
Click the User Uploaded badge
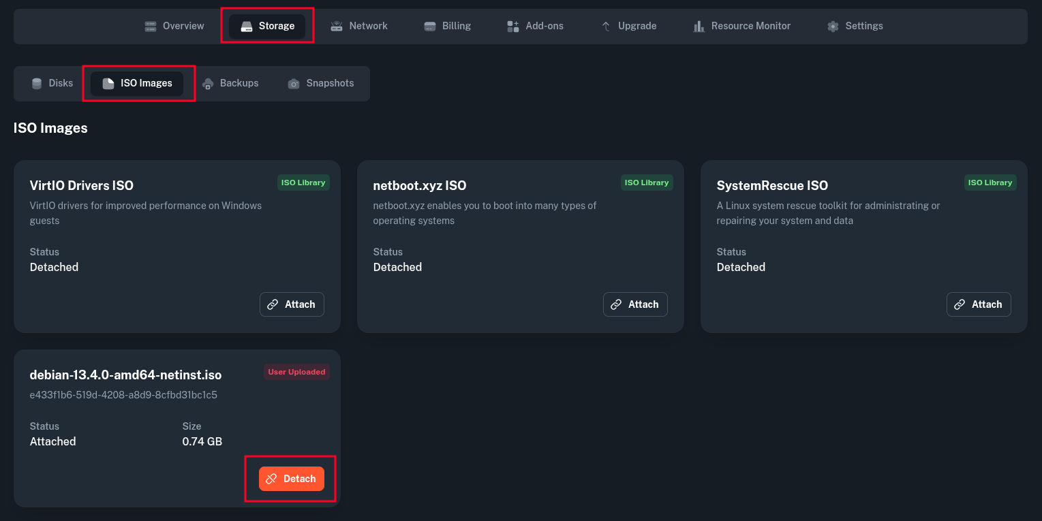coord(296,372)
